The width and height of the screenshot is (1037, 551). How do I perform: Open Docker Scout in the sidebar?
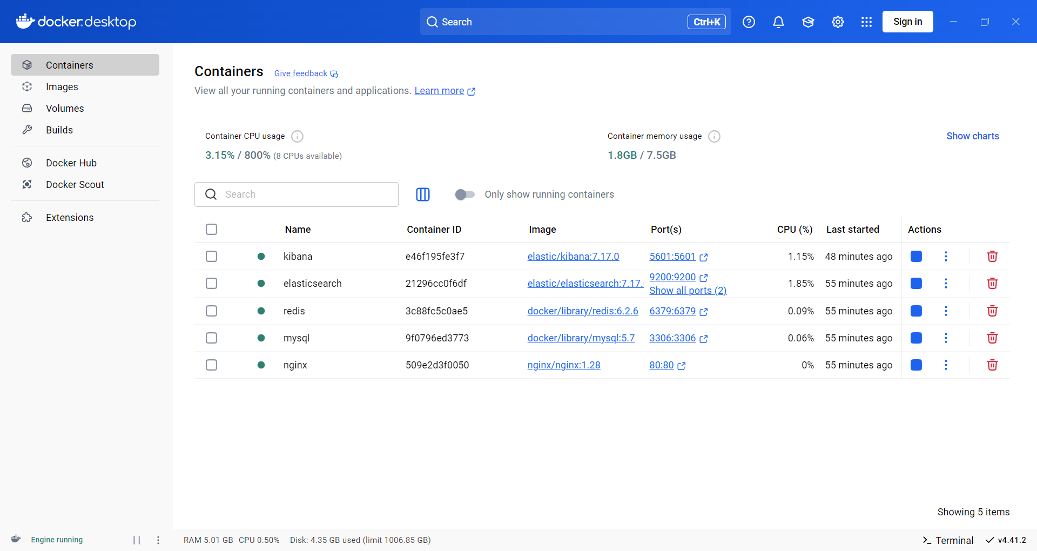tap(85, 184)
